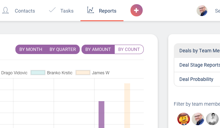Viewport: 220px width, 128px height.
Task: Toggle the Drago Vidovic legend entry
Action: coord(14,73)
